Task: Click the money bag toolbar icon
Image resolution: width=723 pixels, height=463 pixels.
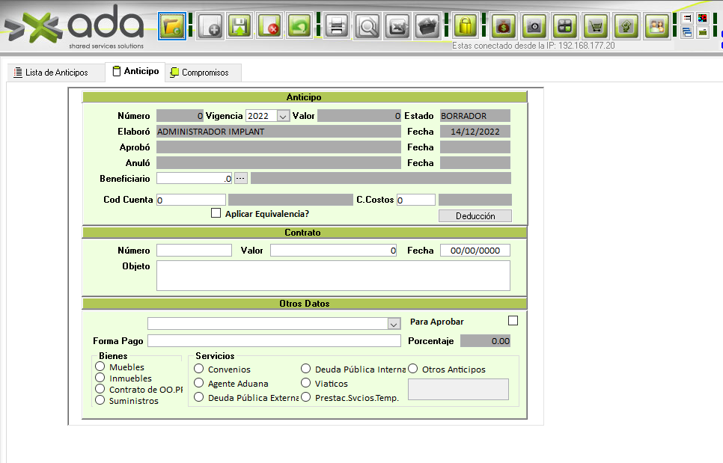Action: coord(503,27)
